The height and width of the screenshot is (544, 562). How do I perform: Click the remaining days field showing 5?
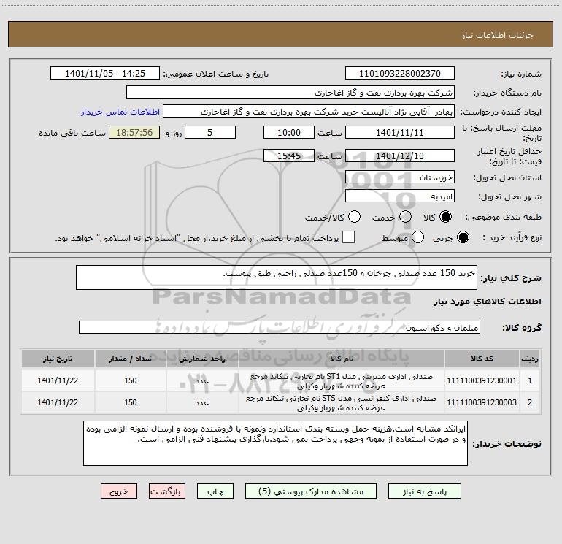click(x=210, y=132)
